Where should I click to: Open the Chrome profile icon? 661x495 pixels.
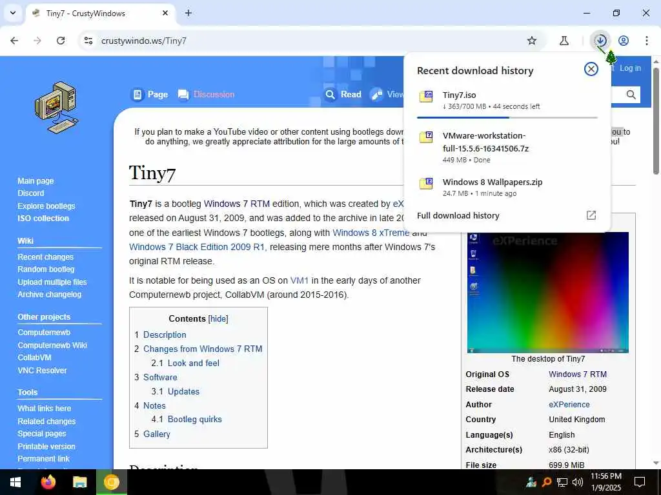click(x=624, y=41)
